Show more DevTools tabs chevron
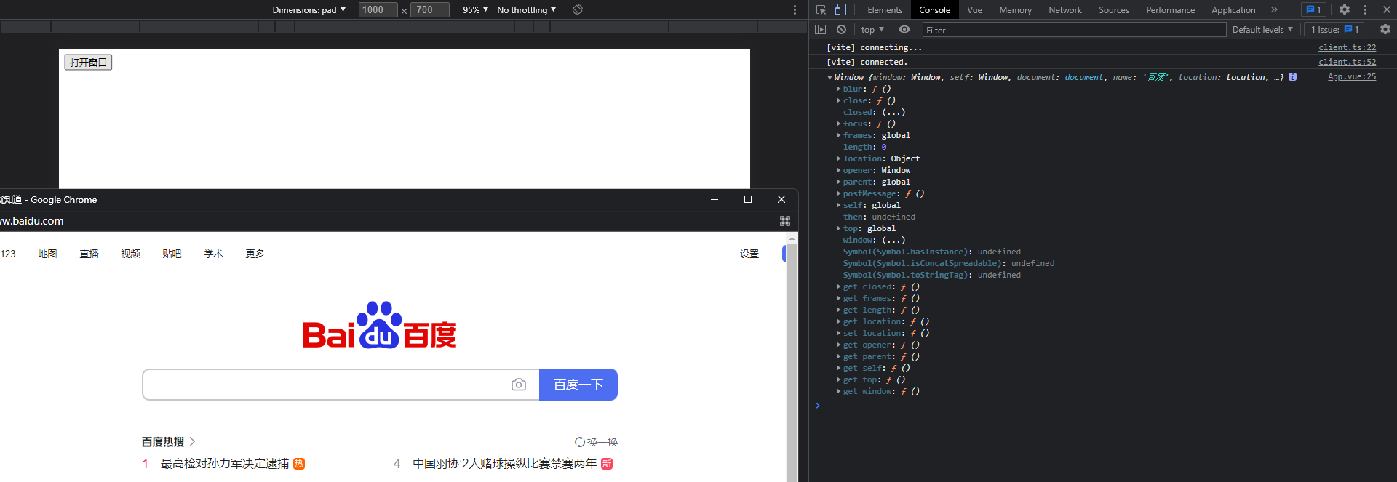This screenshot has height=482, width=1397. point(1274,9)
